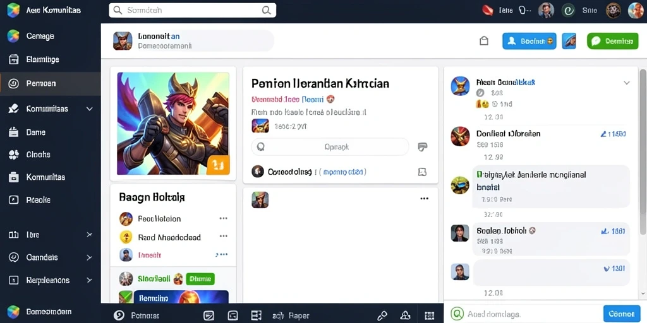Click the blue Connce send button

622,314
